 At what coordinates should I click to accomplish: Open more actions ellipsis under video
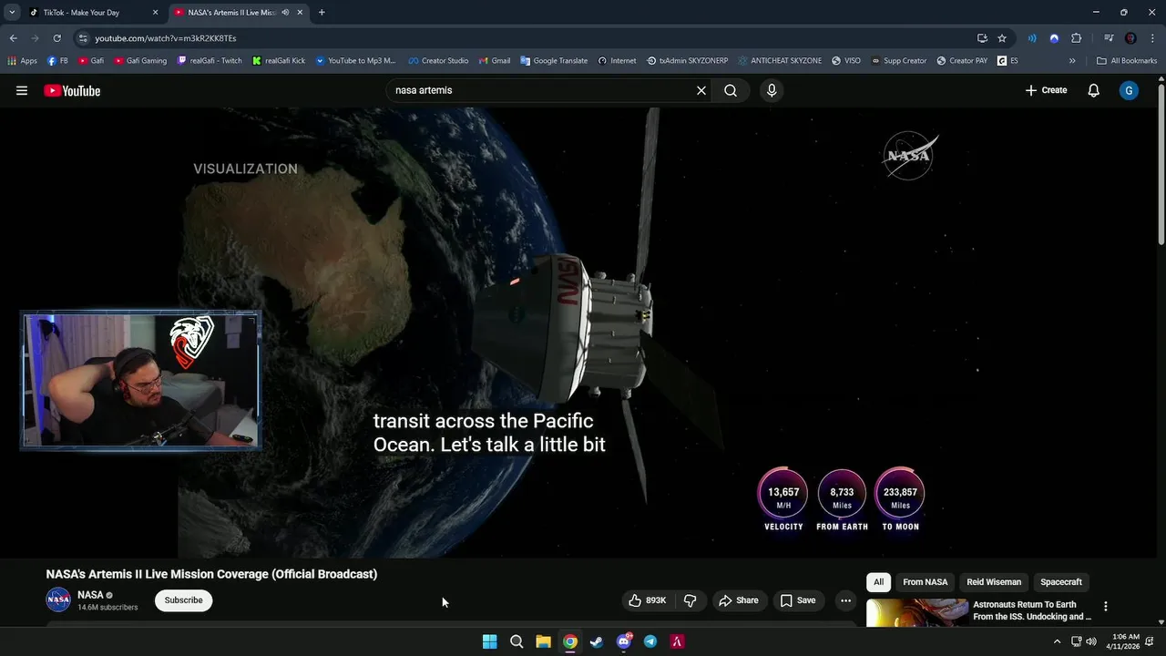click(x=845, y=600)
